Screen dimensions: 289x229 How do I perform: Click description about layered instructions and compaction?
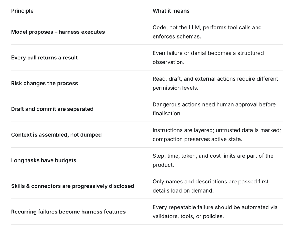pyautogui.click(x=217, y=134)
